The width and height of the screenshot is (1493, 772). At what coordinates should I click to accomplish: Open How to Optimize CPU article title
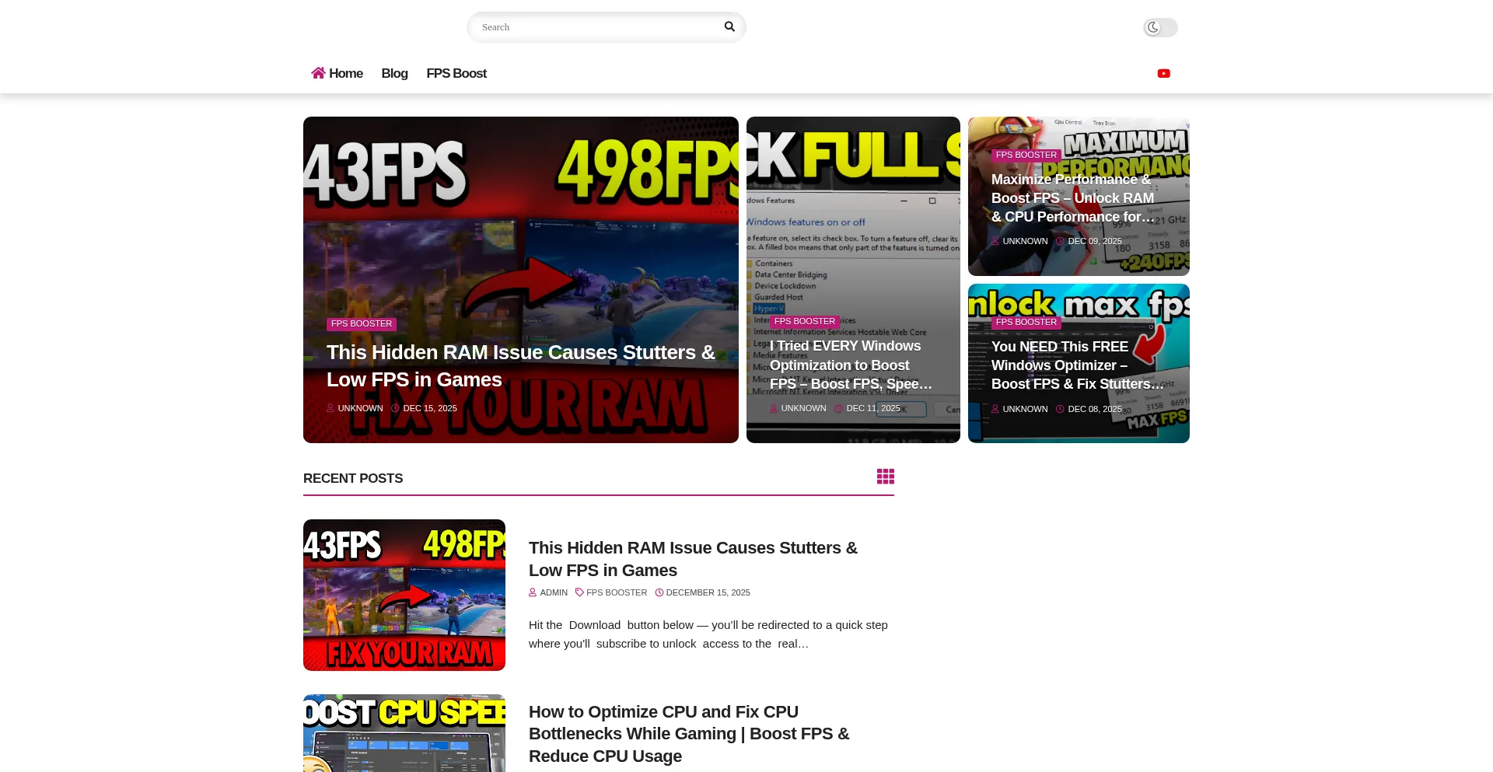[688, 734]
